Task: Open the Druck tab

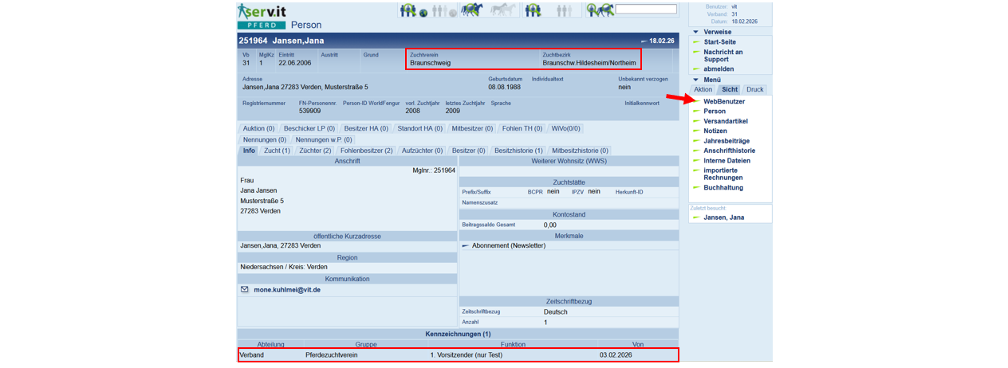Action: 754,90
